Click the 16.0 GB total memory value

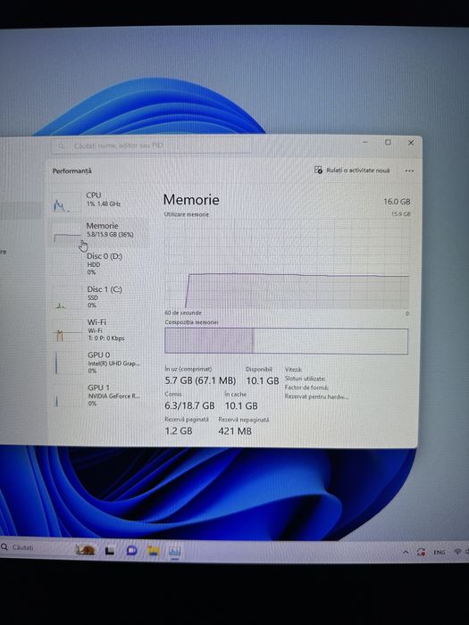pyautogui.click(x=397, y=202)
